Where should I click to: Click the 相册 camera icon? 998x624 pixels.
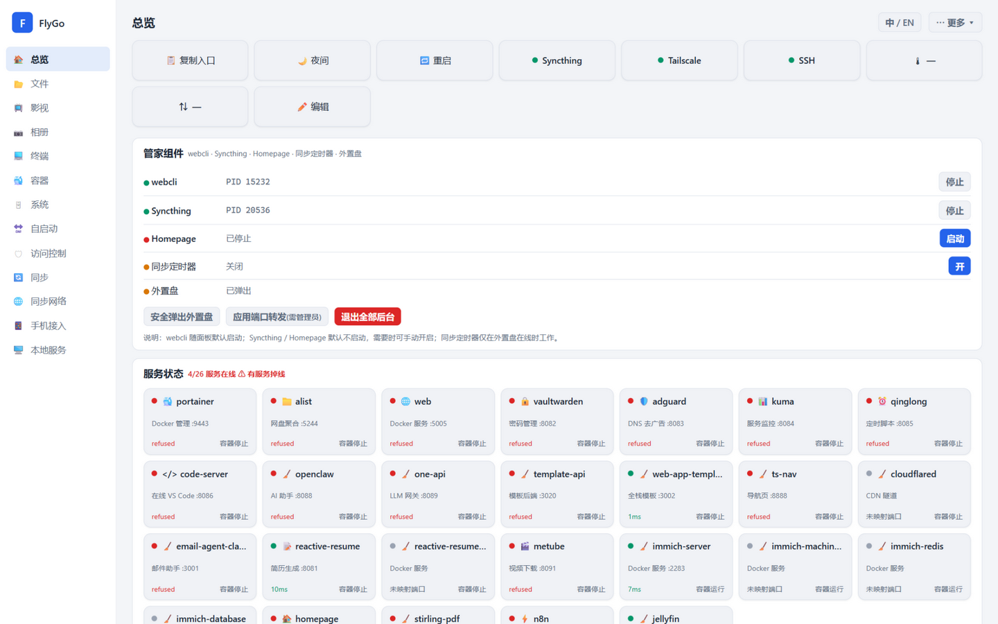(19, 132)
